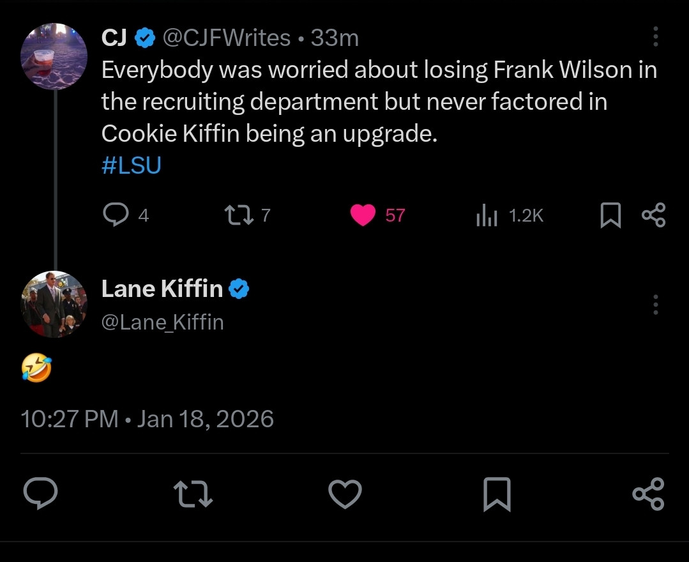Open the #LSU hashtag
The width and height of the screenshot is (689, 562).
(x=131, y=165)
